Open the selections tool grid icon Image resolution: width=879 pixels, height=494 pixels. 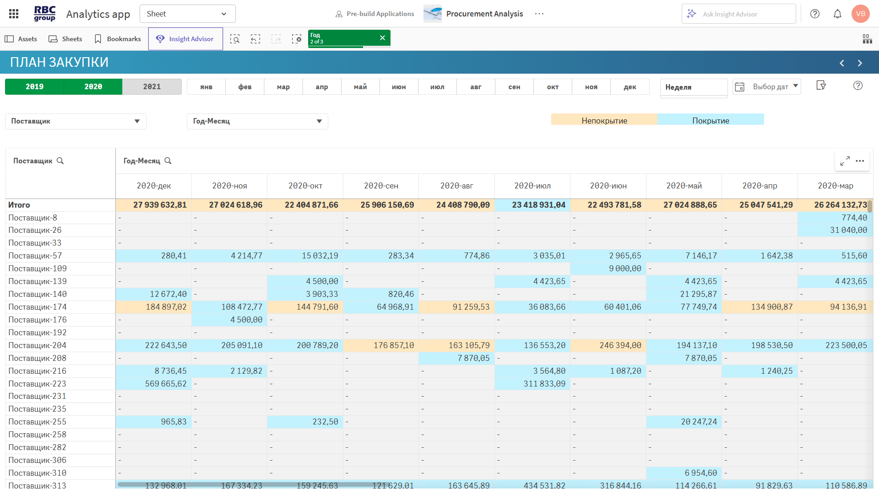click(867, 39)
